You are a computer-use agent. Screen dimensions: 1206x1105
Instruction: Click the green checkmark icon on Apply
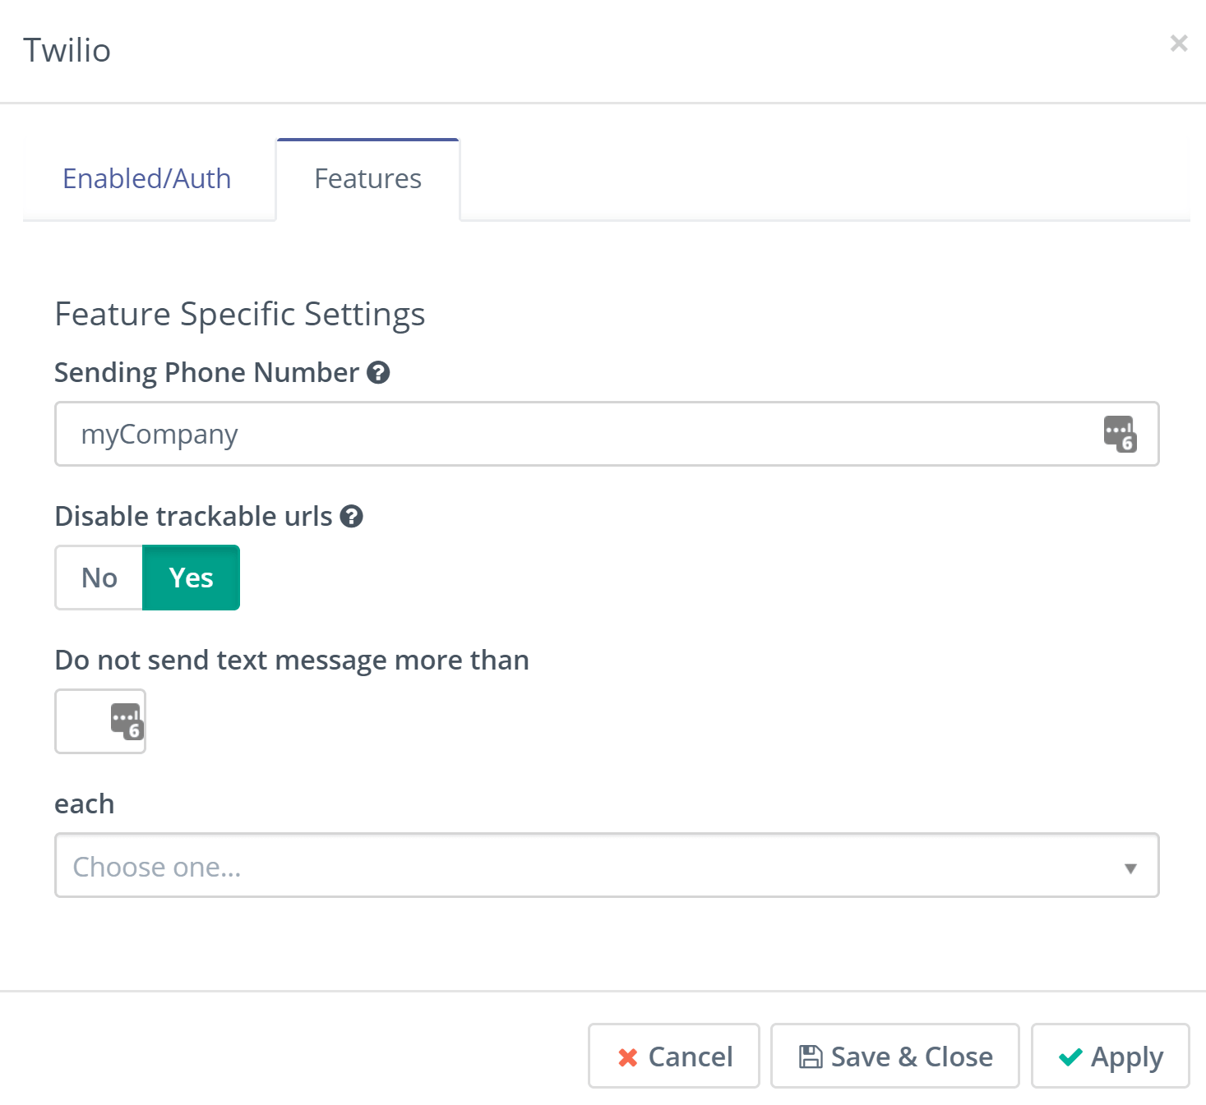tap(1070, 1057)
